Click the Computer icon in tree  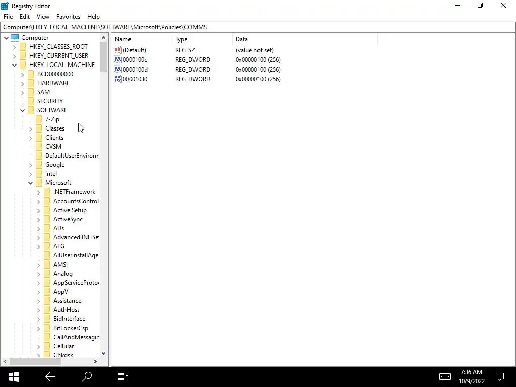(x=15, y=37)
